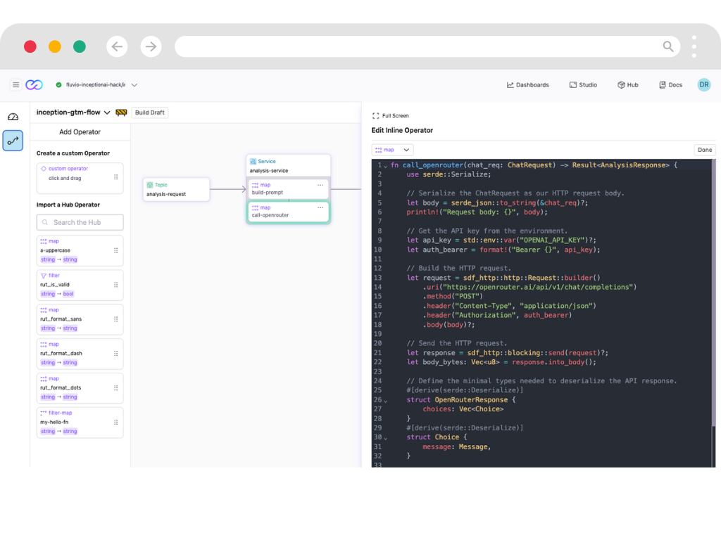Click the Done button in editor

click(x=704, y=150)
